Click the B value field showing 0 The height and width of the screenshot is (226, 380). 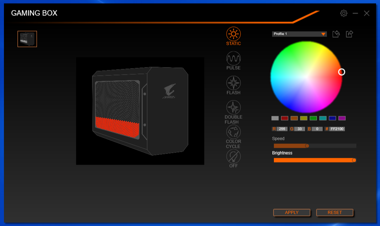(x=317, y=129)
